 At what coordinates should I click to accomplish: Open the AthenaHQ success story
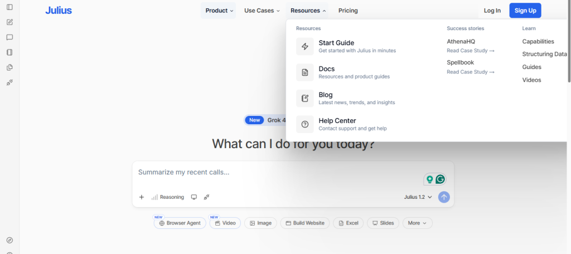click(461, 41)
